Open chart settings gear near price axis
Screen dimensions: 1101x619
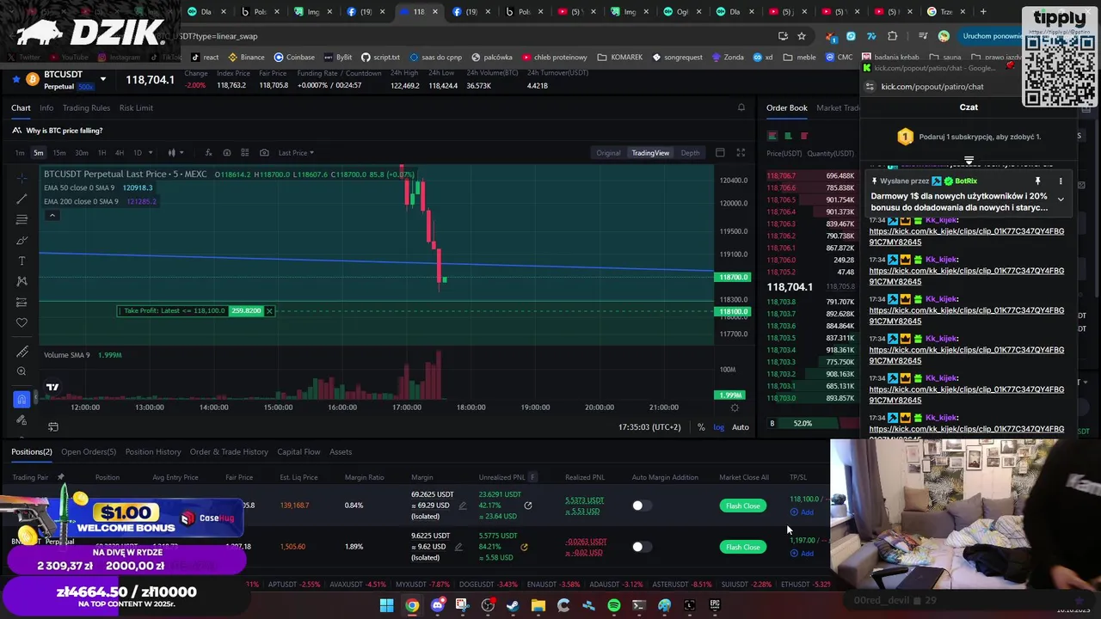(x=735, y=408)
